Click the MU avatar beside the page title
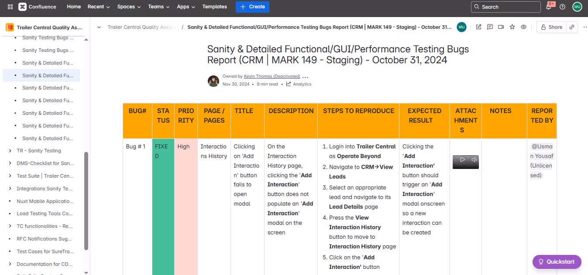This screenshot has width=588, height=275. (x=461, y=27)
